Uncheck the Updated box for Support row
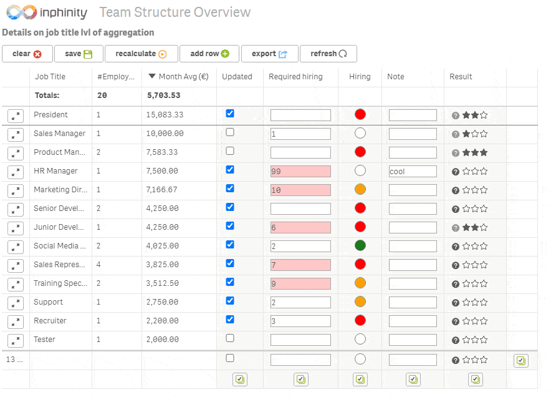 [x=230, y=301]
